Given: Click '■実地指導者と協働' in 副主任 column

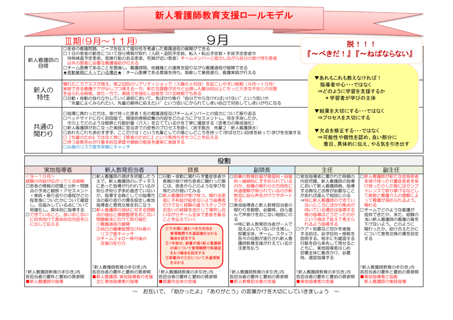Looking at the screenshot, I should (379, 277).
